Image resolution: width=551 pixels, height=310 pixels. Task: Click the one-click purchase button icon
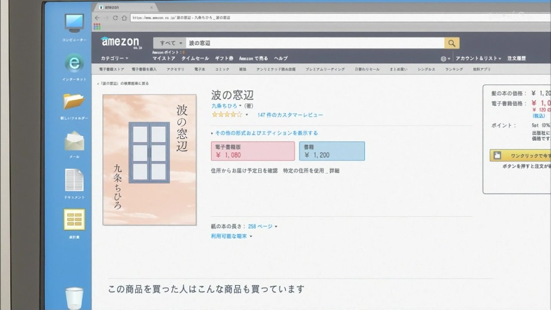[497, 155]
